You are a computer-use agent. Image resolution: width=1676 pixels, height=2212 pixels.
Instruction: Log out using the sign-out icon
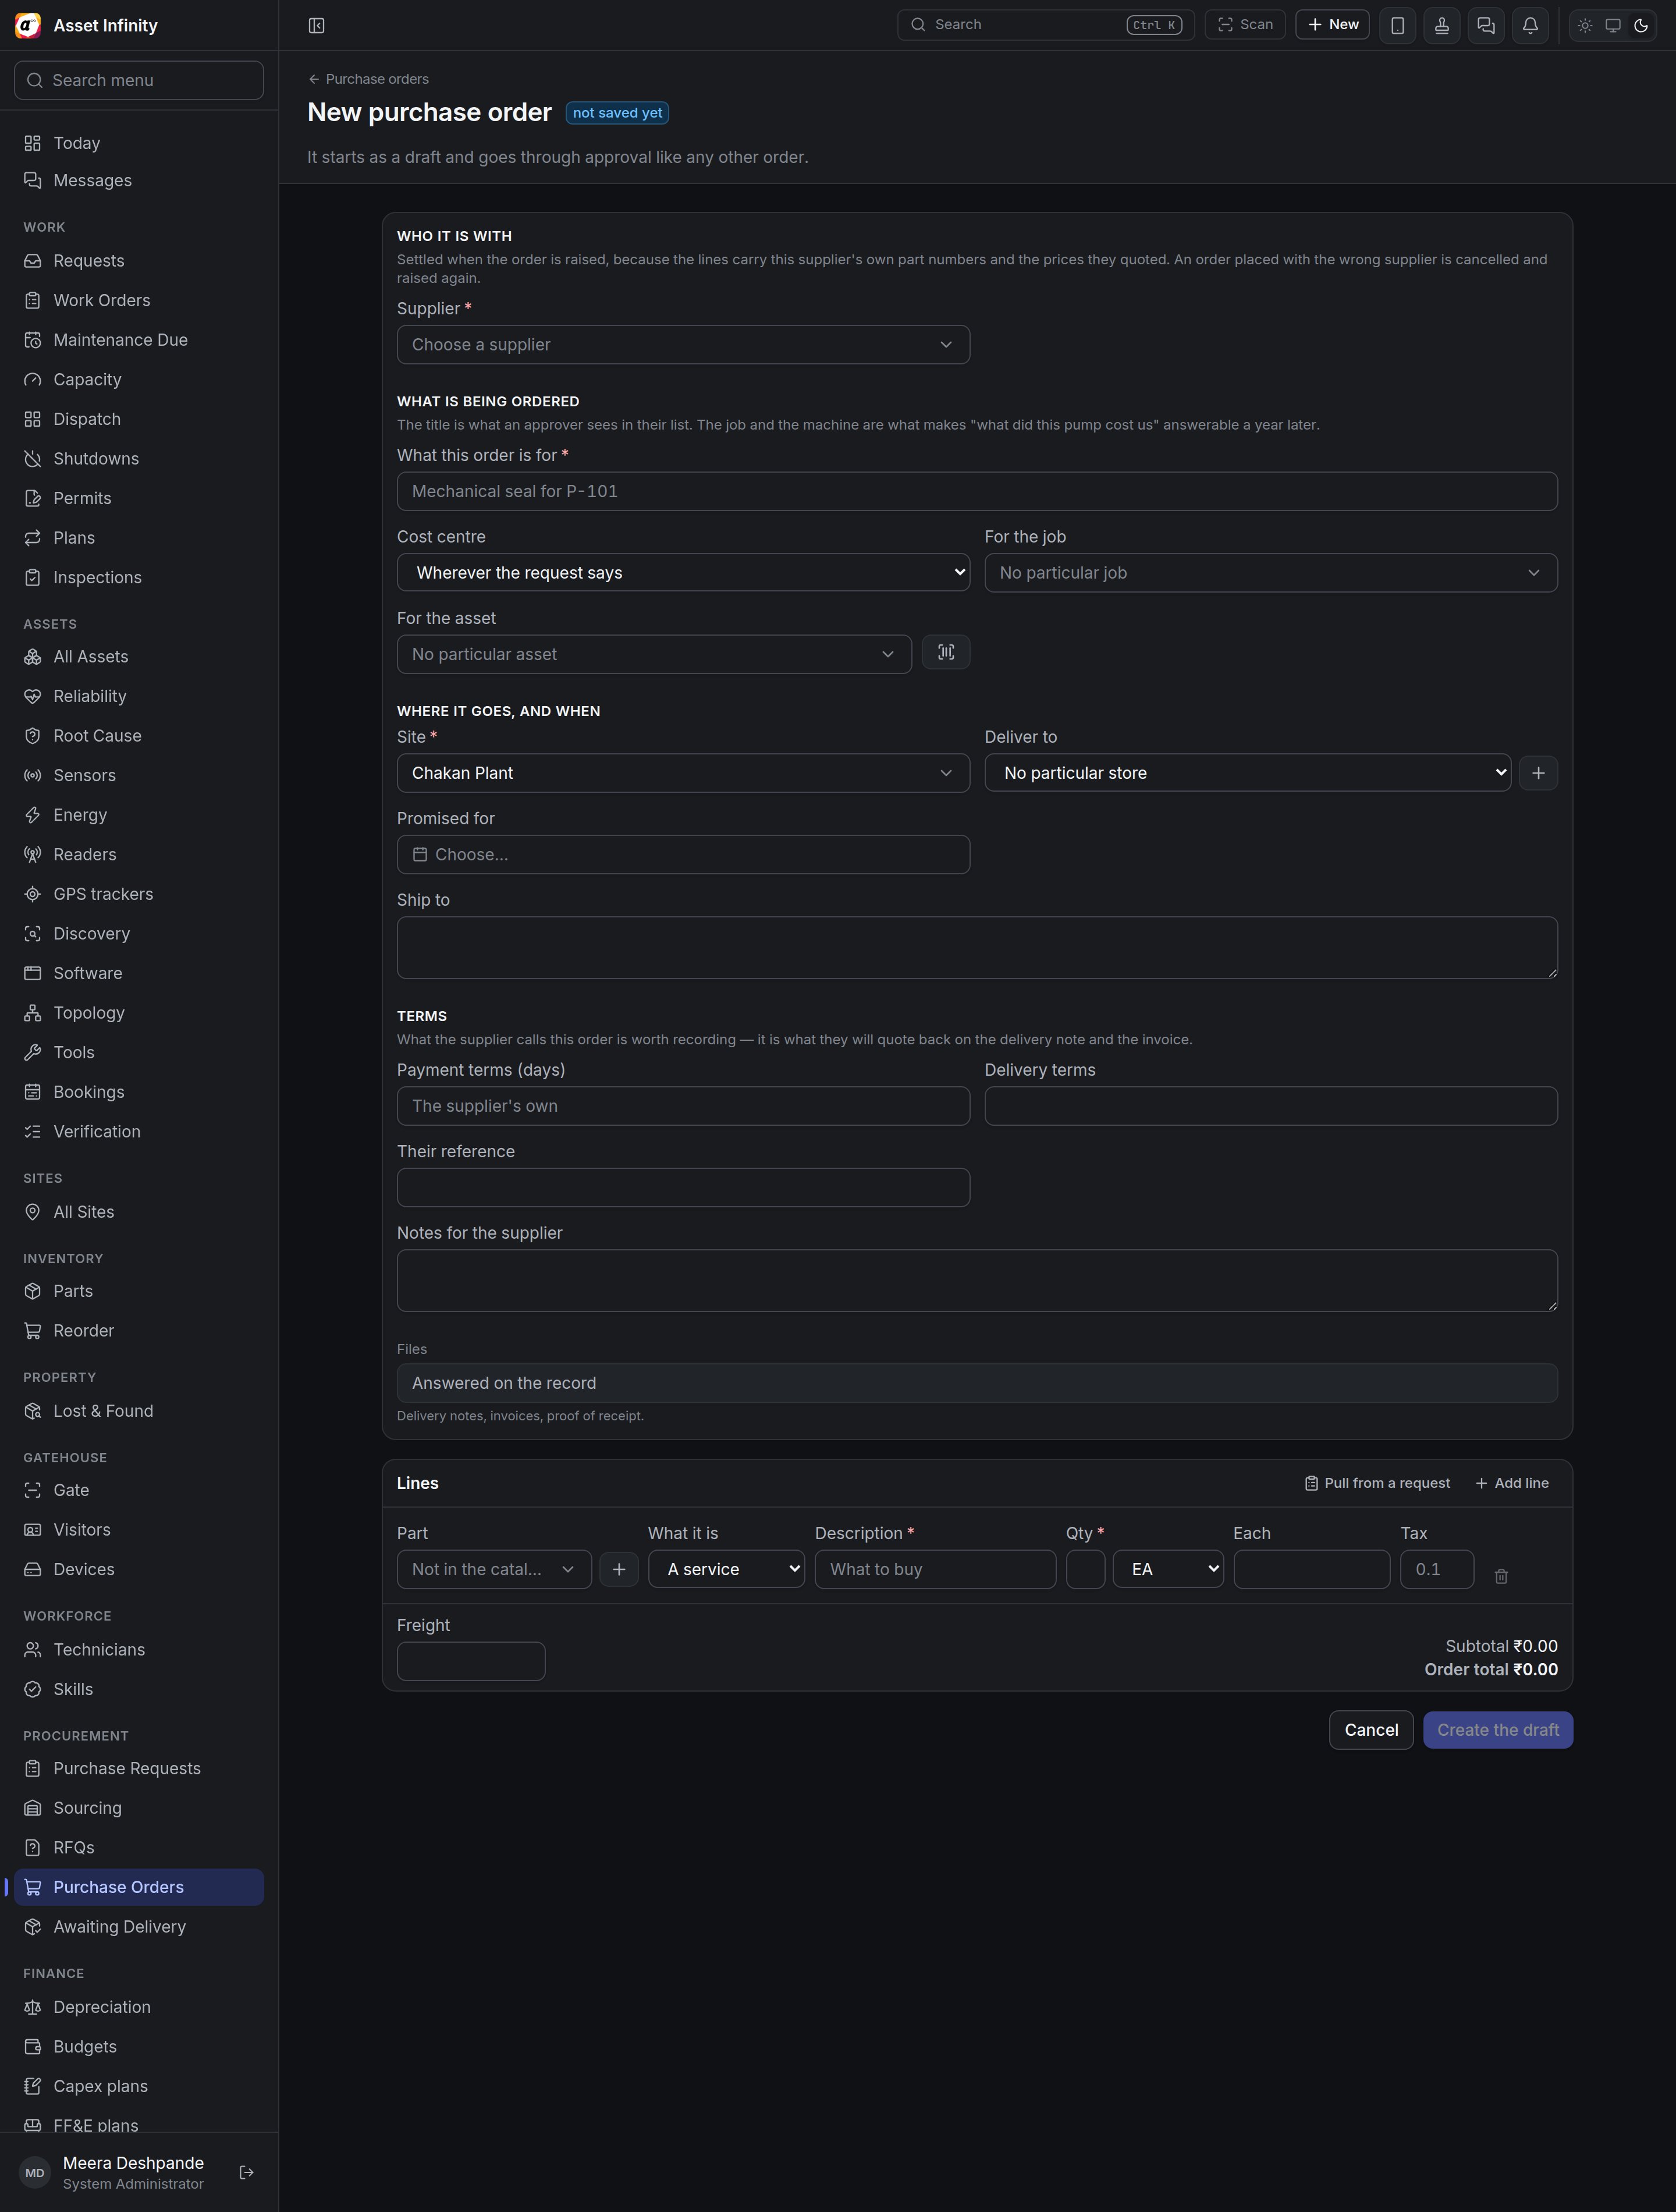coord(246,2172)
